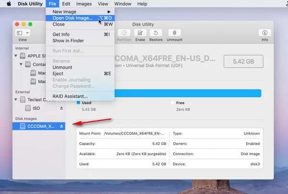Image resolution: width=288 pixels, height=194 pixels.
Task: Select the CCCOMA_X... disk image
Action: click(x=39, y=126)
